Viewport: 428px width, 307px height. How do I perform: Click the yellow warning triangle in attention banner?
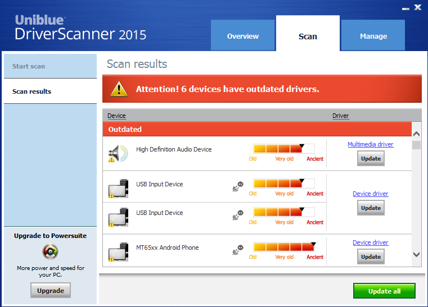point(119,89)
